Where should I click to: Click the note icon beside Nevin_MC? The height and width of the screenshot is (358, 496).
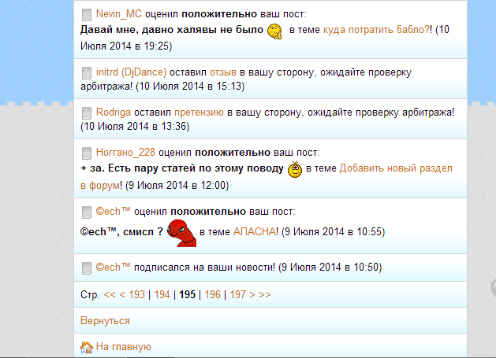point(87,15)
